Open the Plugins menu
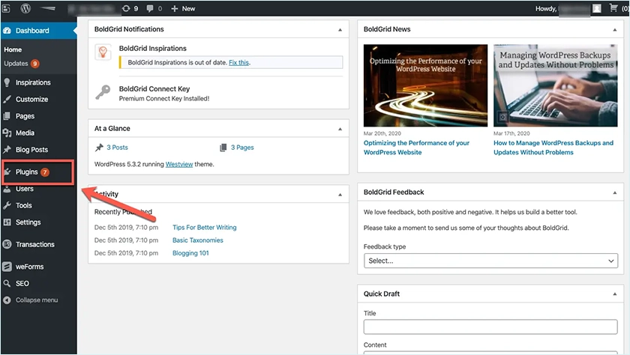630x355 pixels. tap(27, 172)
